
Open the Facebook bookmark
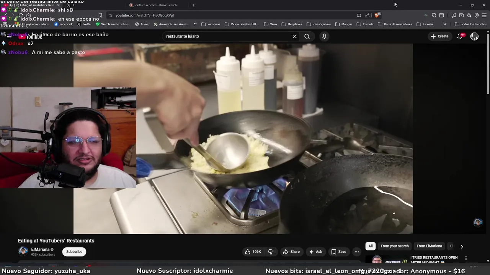tap(63, 24)
